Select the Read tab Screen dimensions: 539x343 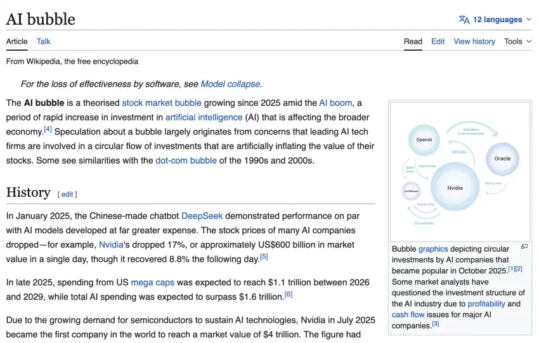pos(413,42)
